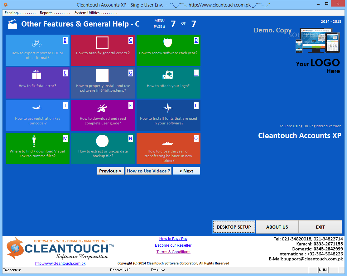Click the EXIT button

point(320,227)
